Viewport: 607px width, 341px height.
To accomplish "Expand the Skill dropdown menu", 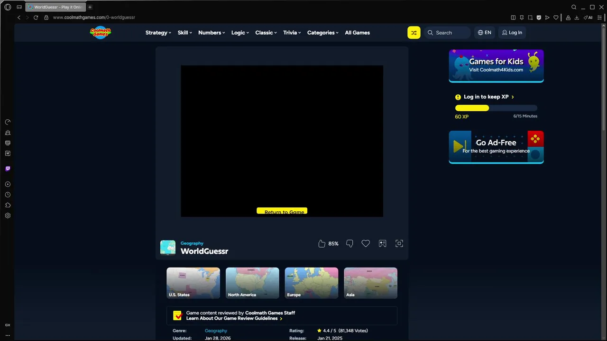I will coord(185,33).
